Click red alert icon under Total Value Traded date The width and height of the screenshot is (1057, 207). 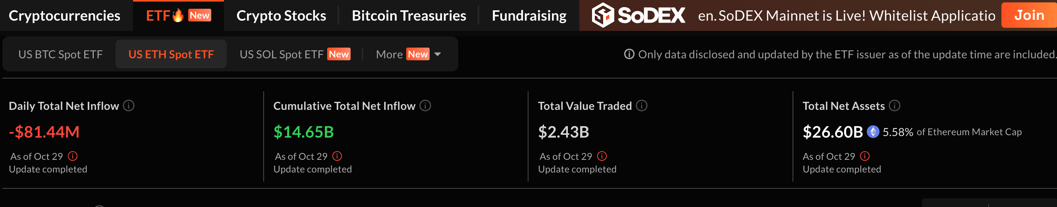click(x=602, y=156)
